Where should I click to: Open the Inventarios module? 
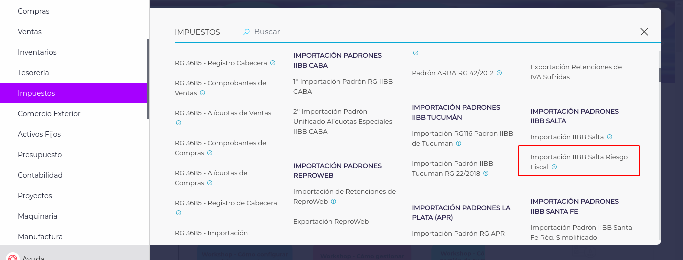[x=73, y=52]
